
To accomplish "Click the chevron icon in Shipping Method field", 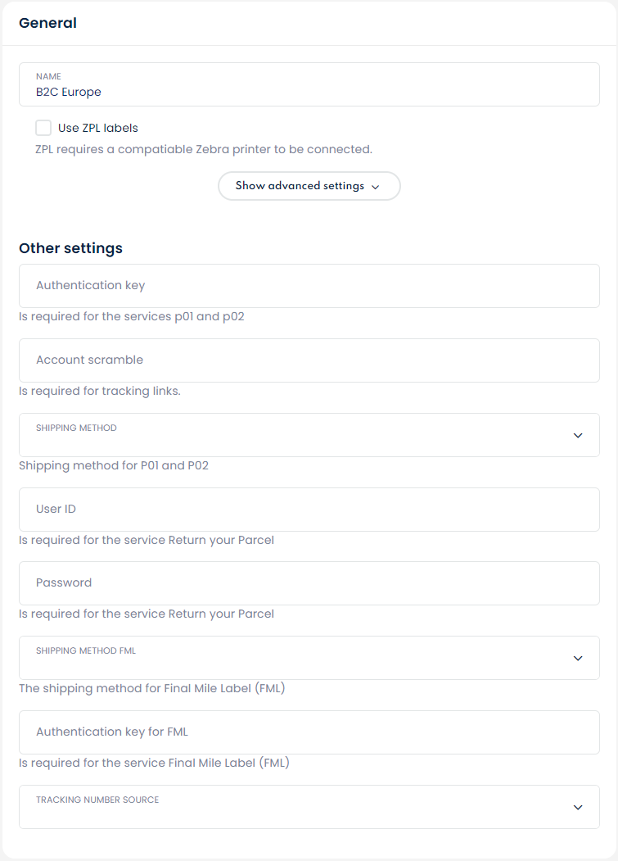I will click(578, 435).
